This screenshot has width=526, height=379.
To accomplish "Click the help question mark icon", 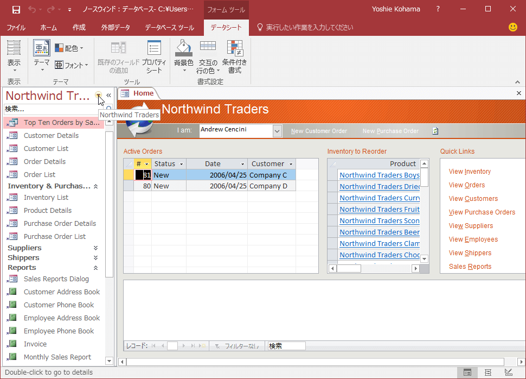I will tap(438, 9).
